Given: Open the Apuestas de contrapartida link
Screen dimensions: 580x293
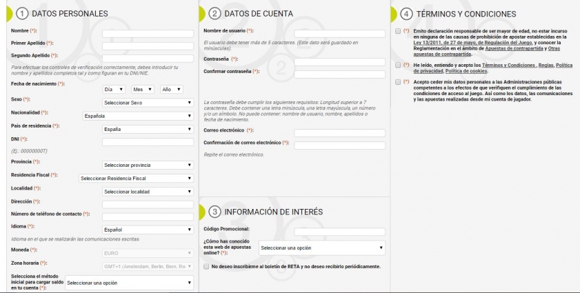Looking at the screenshot, I should pyautogui.click(x=514, y=48).
